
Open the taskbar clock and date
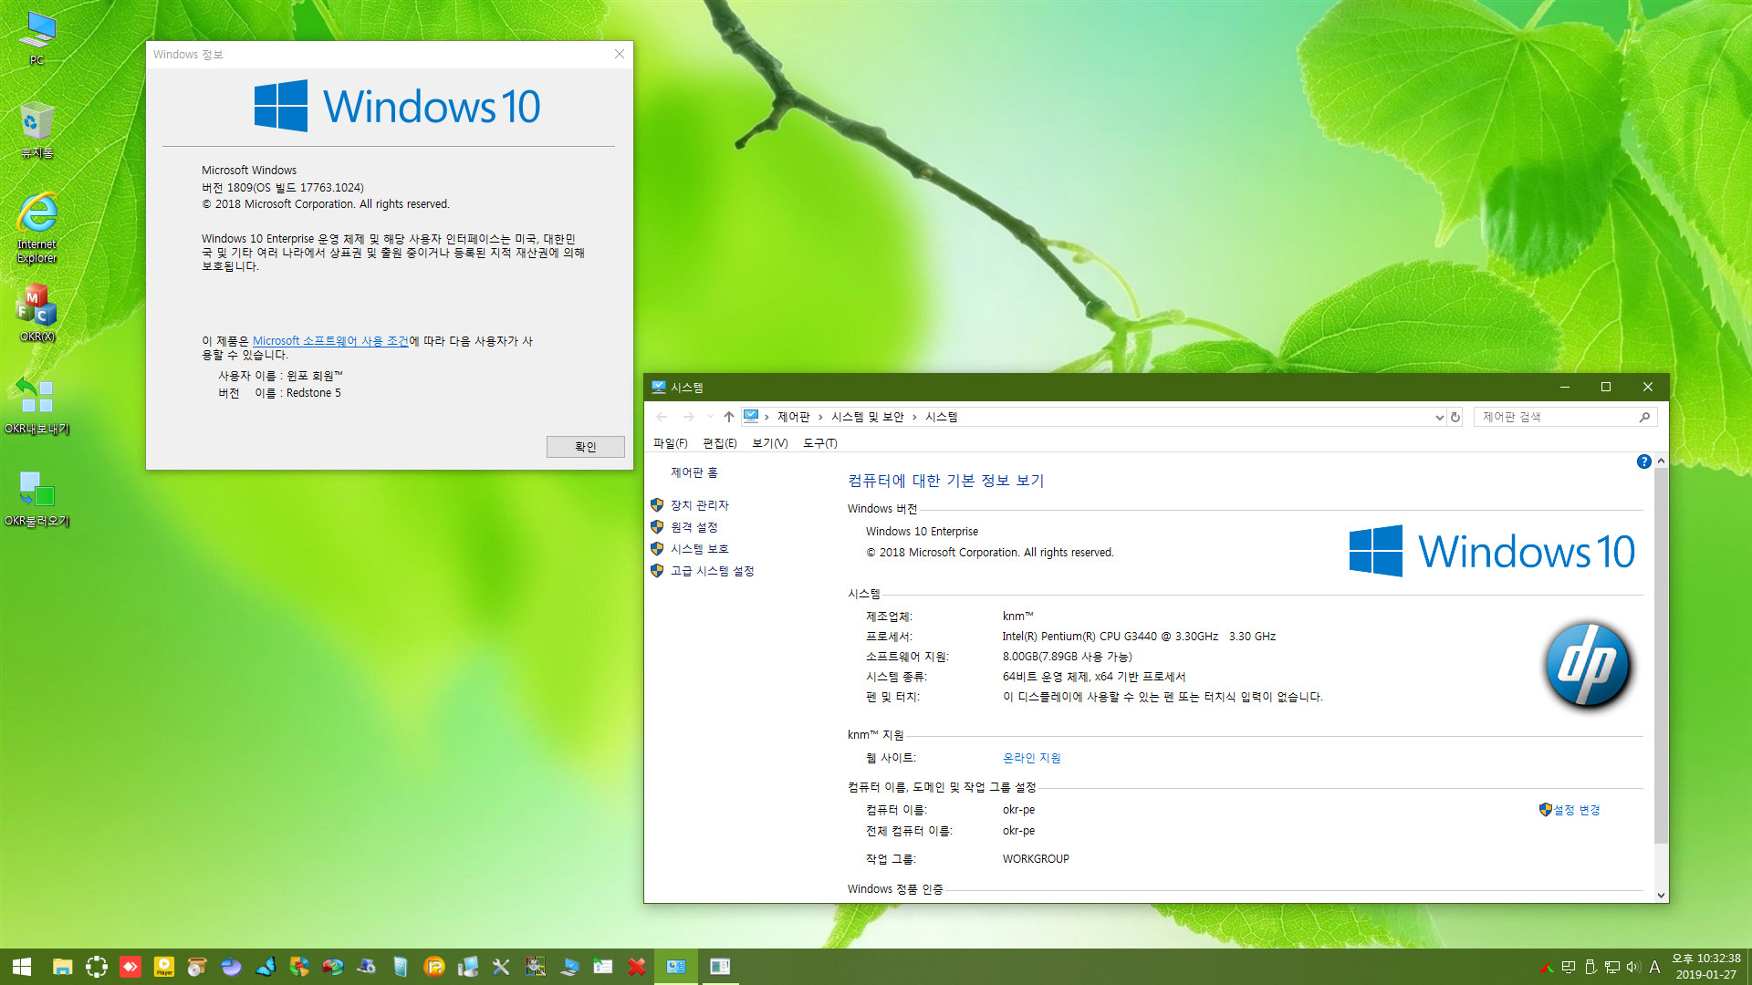tap(1705, 967)
